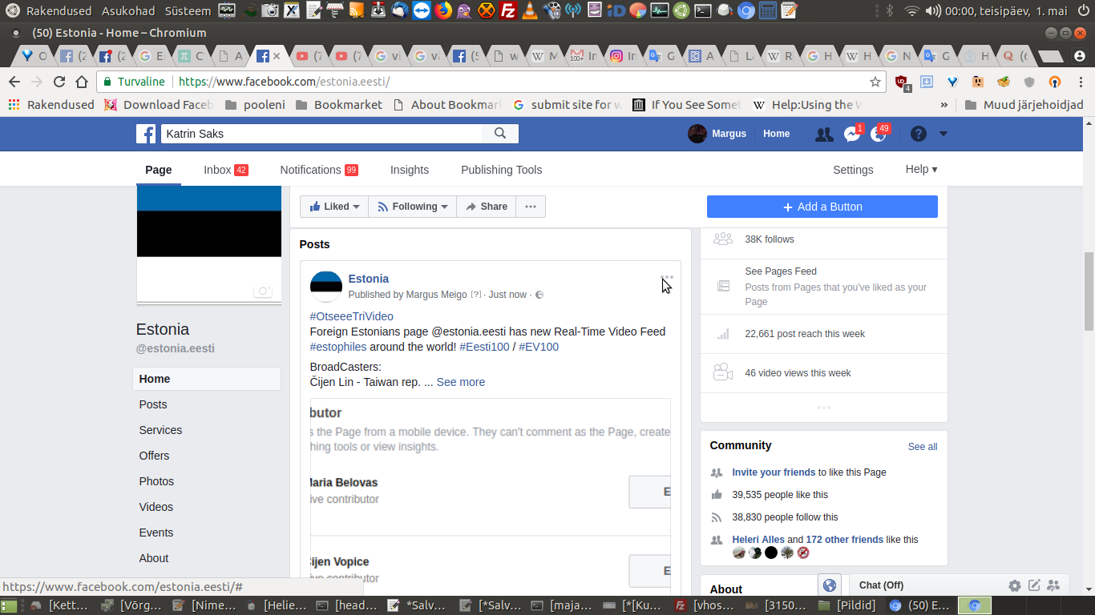Open the Notifications tab
The height and width of the screenshot is (615, 1095).
[x=319, y=170]
